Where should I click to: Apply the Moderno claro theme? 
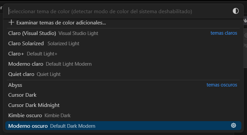click(123, 64)
